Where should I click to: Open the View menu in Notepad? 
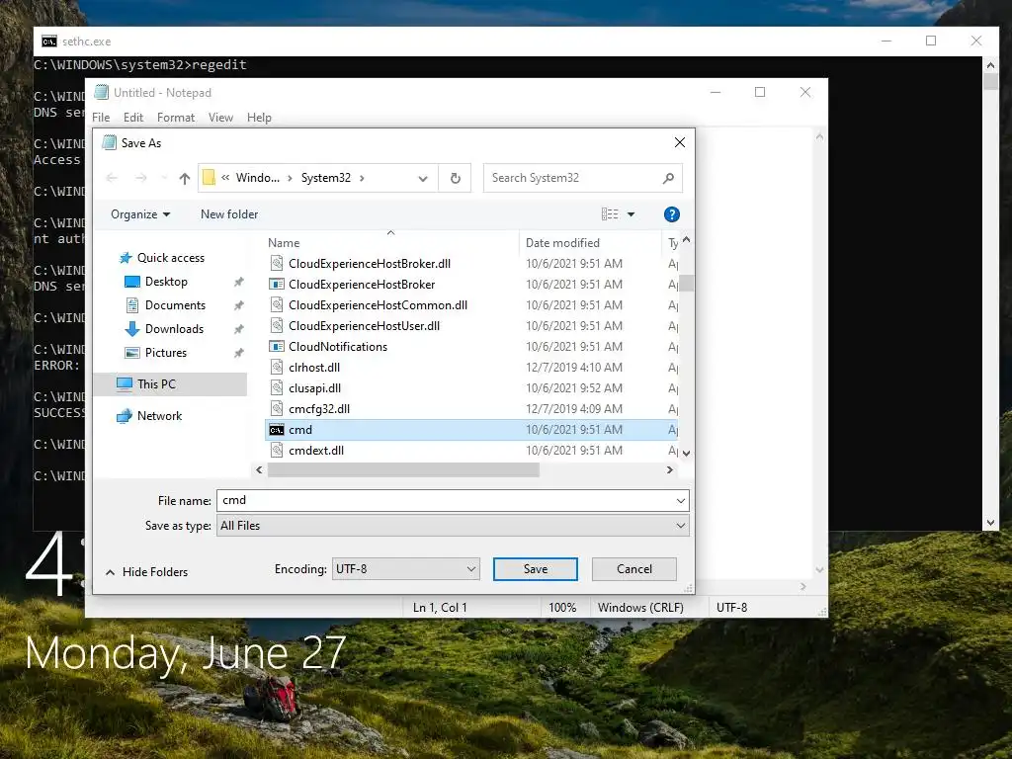click(220, 118)
